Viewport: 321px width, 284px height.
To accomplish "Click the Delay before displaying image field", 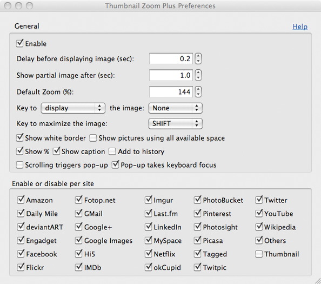I will 171,59.
